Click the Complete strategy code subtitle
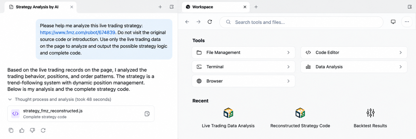Screen dimensions: 416x139 point(45,117)
